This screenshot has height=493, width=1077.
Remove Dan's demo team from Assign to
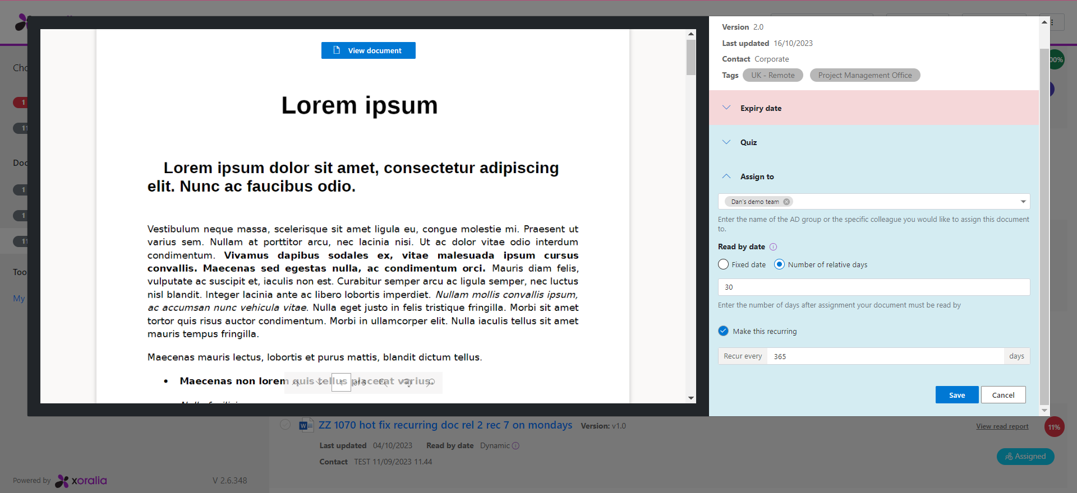tap(786, 202)
